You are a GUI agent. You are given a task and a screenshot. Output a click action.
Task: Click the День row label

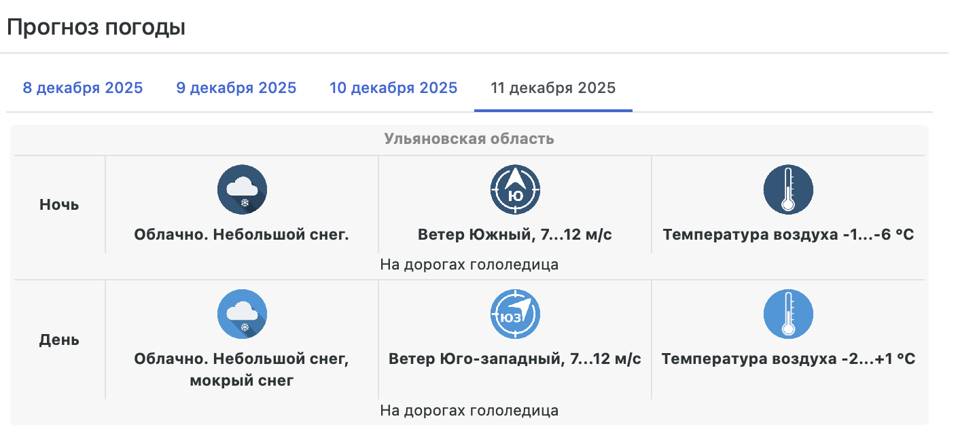click(x=59, y=340)
